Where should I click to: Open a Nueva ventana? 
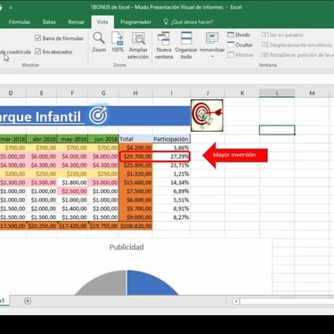(x=164, y=45)
